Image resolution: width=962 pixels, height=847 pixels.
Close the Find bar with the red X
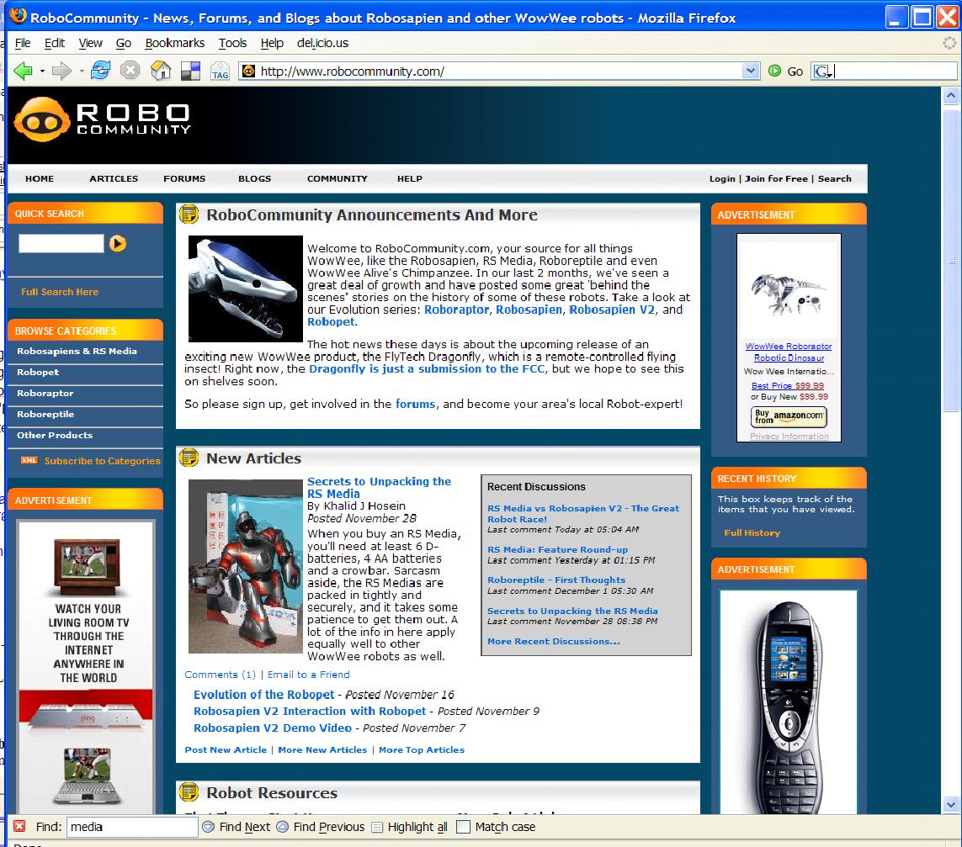tap(19, 826)
